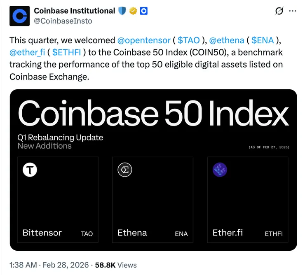The width and height of the screenshot is (305, 275).
Task: Click the Bittensor TAO logo icon
Action: tap(30, 170)
